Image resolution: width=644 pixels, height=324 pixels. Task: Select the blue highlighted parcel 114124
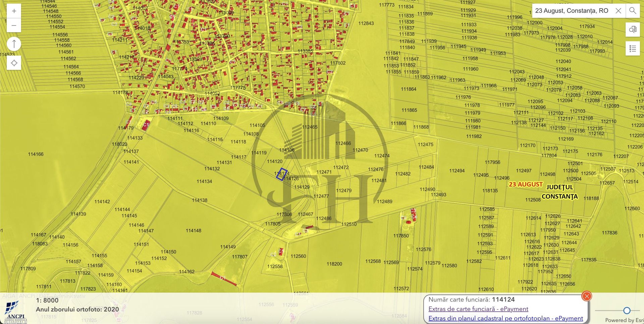281,174
